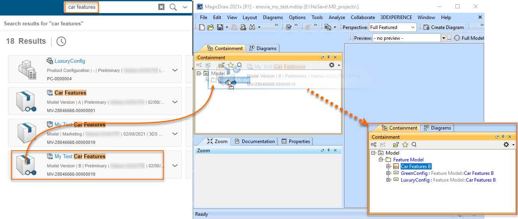The image size is (518, 219).
Task: Click the Full Model info icon
Action: [x=457, y=38]
